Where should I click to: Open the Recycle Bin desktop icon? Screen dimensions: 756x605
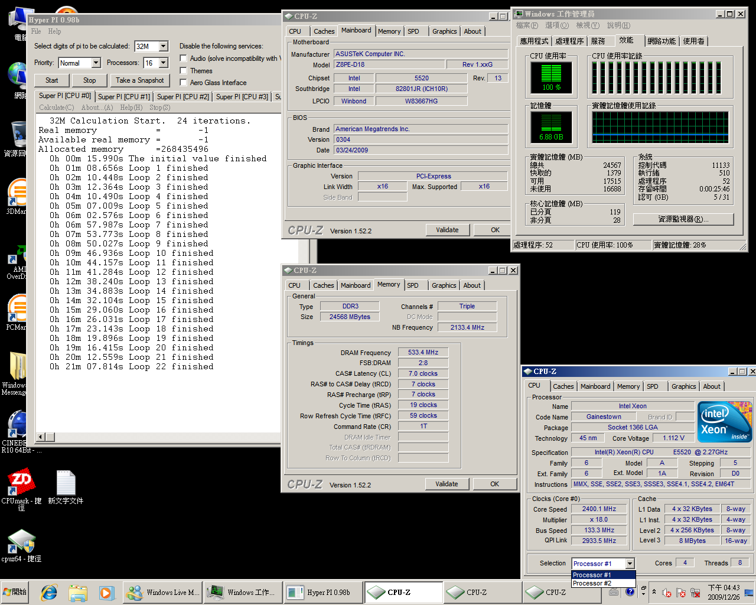click(17, 139)
